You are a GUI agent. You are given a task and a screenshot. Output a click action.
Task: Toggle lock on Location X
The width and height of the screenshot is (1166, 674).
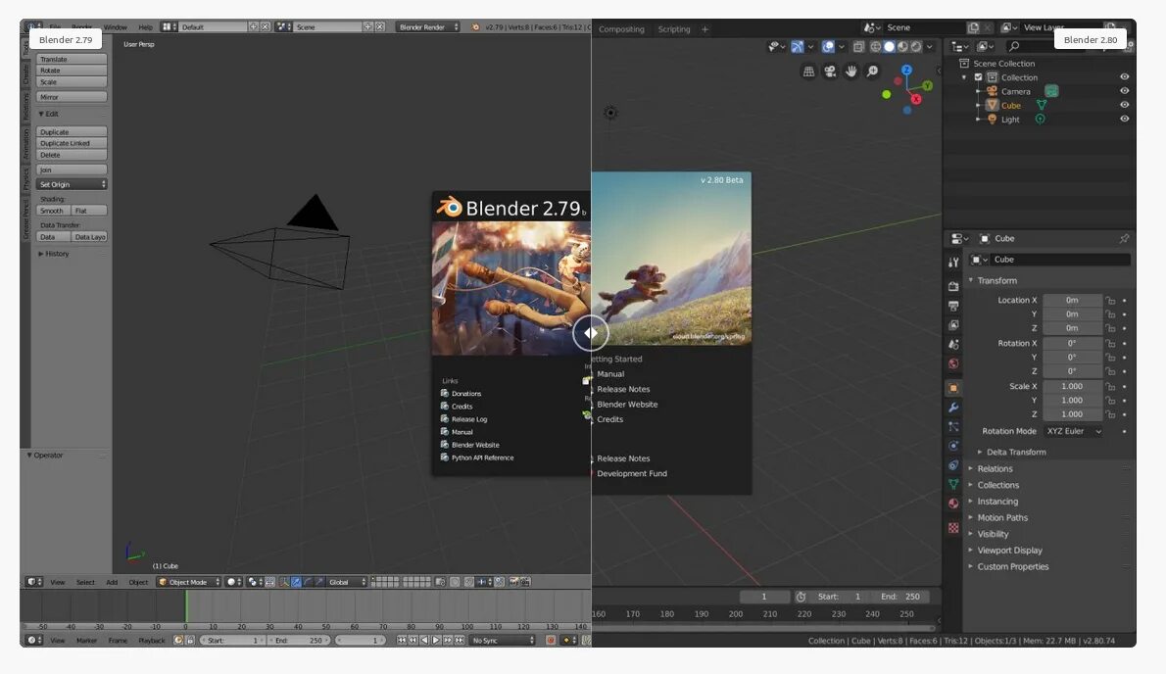pos(1110,300)
